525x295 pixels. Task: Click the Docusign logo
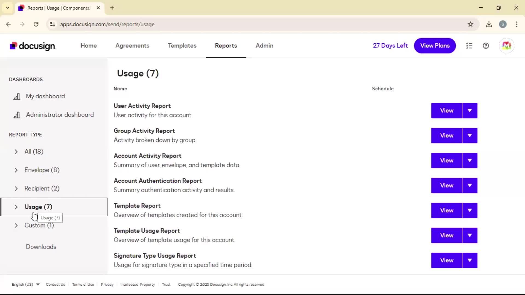click(x=33, y=46)
